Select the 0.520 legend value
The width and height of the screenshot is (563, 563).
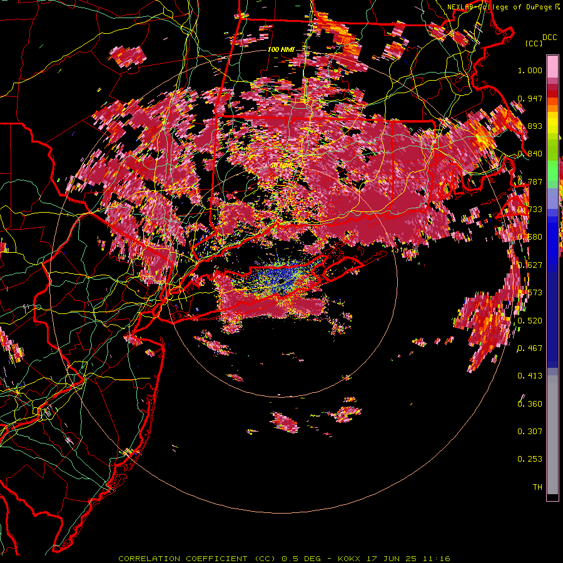530,320
